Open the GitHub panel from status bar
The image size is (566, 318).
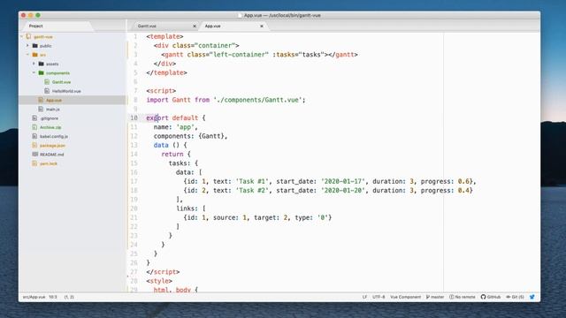pos(491,297)
